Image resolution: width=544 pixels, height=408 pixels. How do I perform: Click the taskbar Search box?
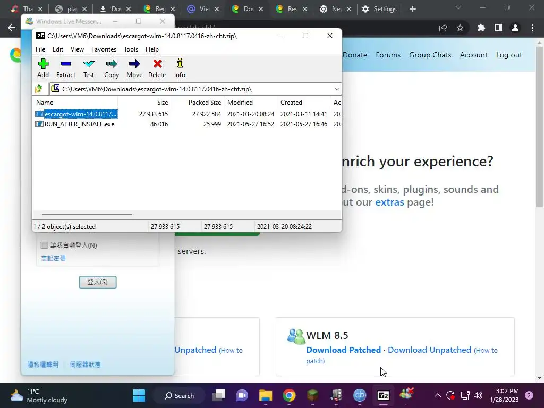(180, 395)
